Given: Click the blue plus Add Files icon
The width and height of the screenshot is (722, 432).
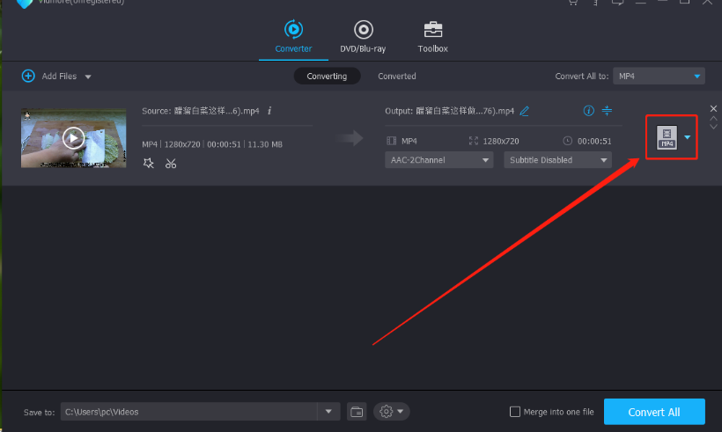Looking at the screenshot, I should (28, 76).
